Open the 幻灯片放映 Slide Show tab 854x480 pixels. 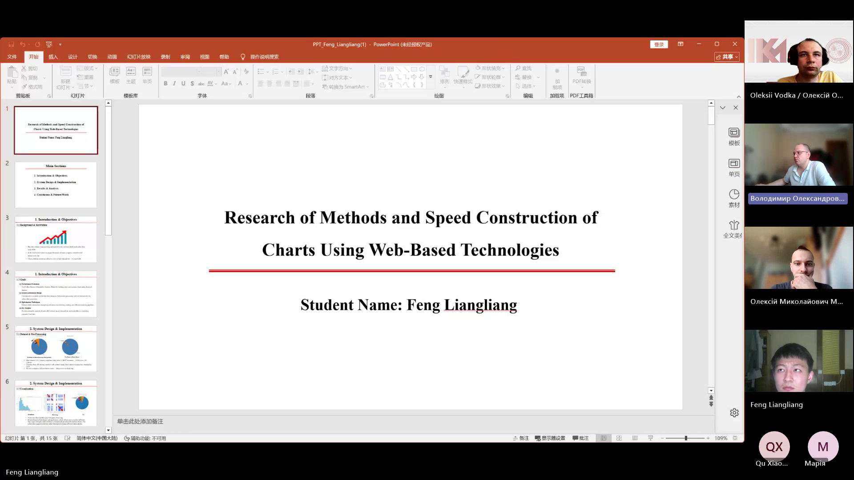[139, 57]
